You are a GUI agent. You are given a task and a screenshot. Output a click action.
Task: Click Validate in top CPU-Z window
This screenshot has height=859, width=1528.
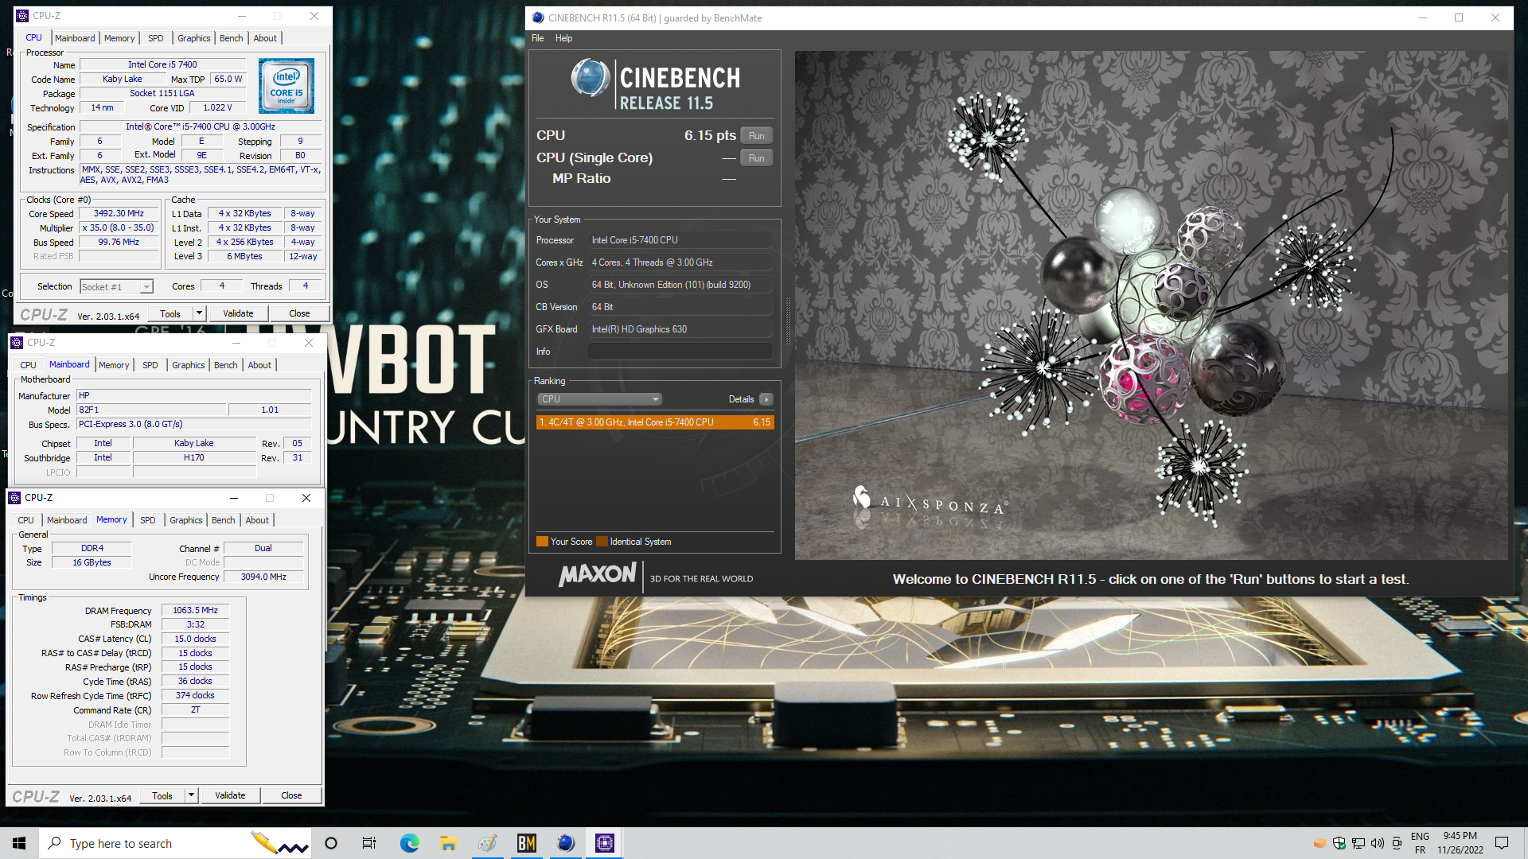point(238,313)
